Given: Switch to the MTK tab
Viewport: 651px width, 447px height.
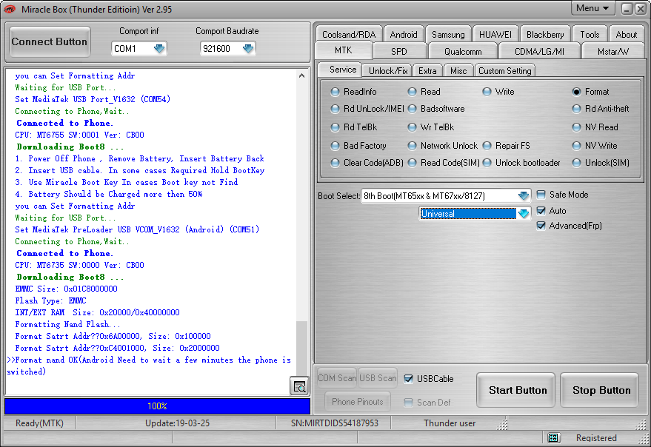Looking at the screenshot, I should (344, 50).
